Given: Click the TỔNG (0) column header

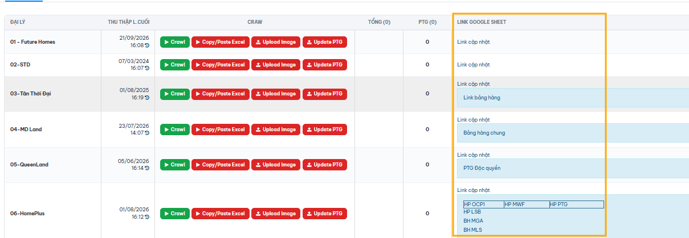Looking at the screenshot, I should pos(379,22).
